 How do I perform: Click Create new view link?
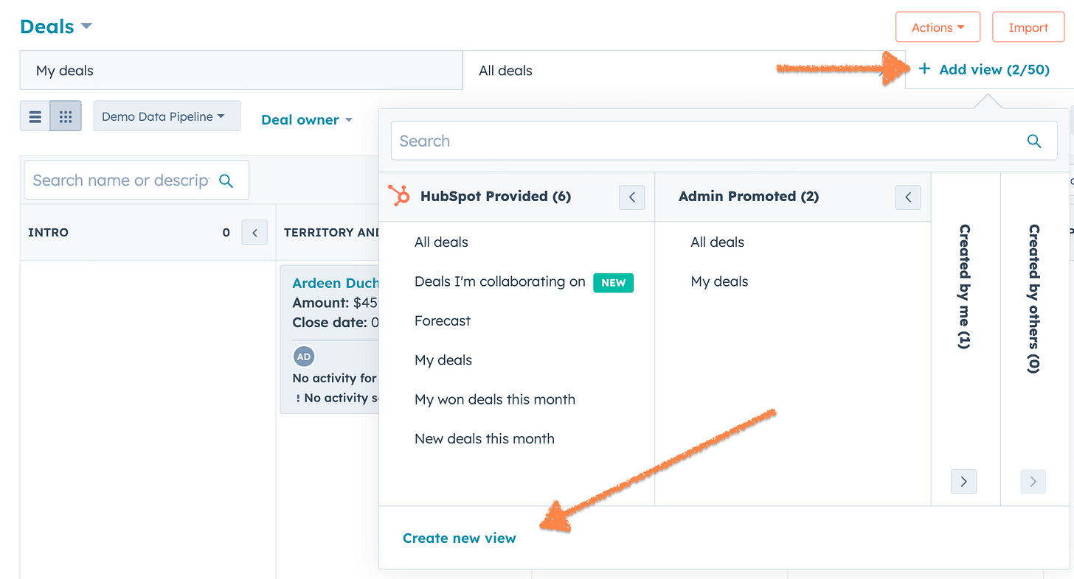click(460, 538)
